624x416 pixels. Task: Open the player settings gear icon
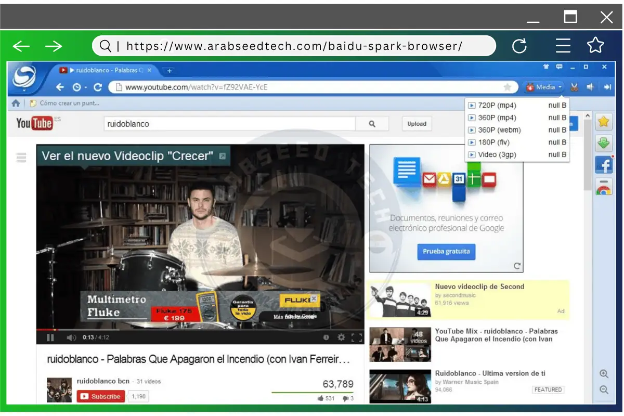(341, 337)
